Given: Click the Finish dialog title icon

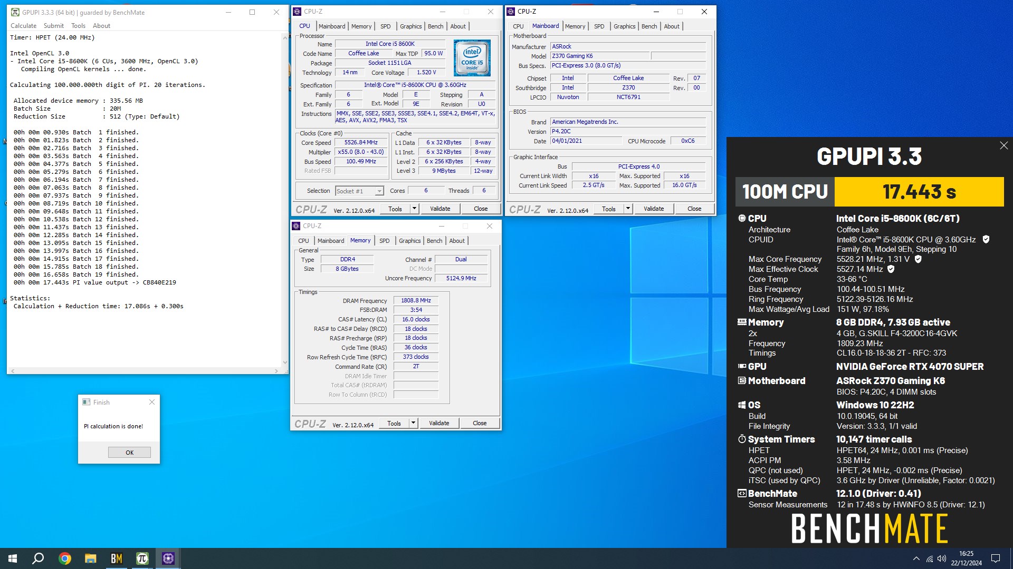Looking at the screenshot, I should pos(87,402).
